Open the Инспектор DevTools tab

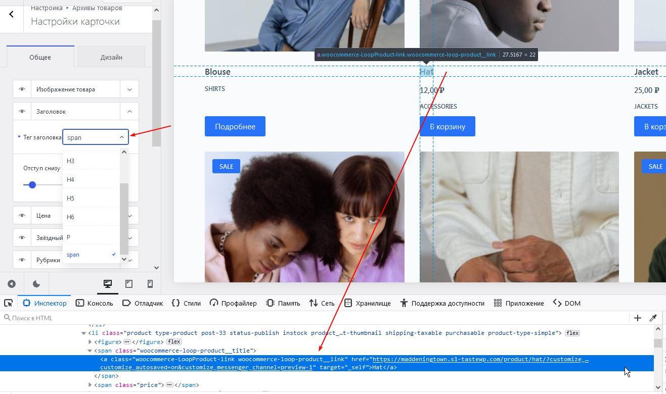pos(45,303)
